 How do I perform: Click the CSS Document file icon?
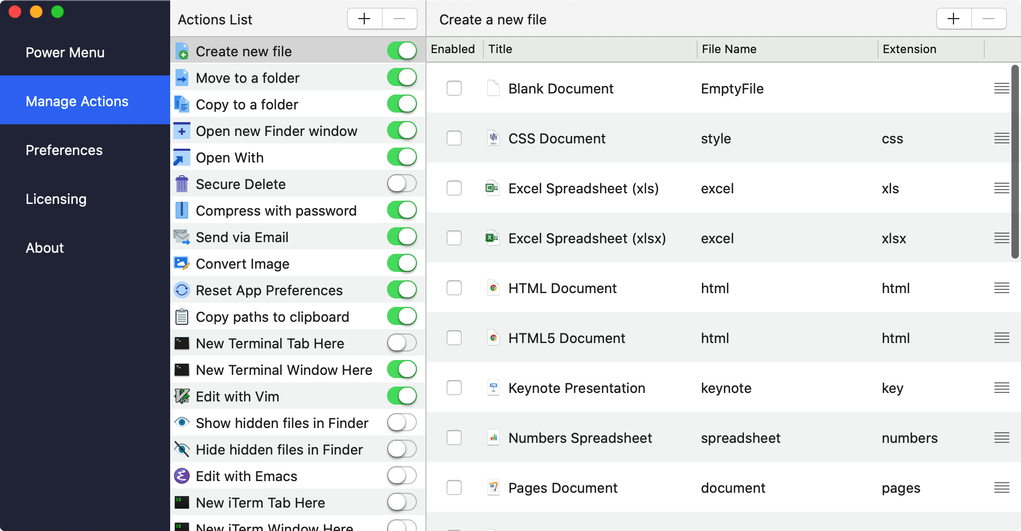[493, 138]
